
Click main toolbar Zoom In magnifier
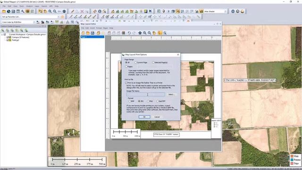50,11
